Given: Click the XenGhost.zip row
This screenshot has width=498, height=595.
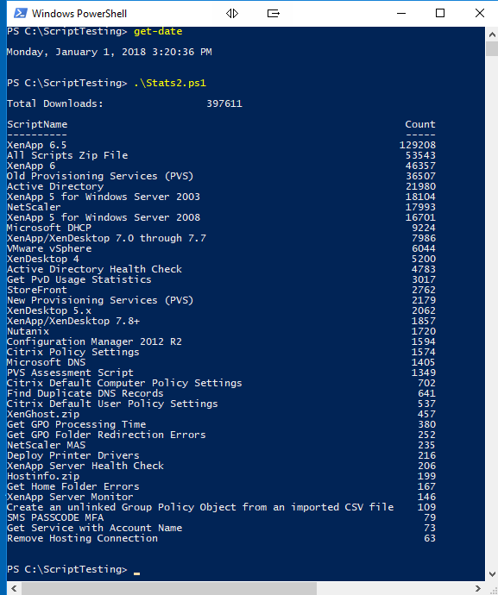Looking at the screenshot, I should tap(221, 415).
